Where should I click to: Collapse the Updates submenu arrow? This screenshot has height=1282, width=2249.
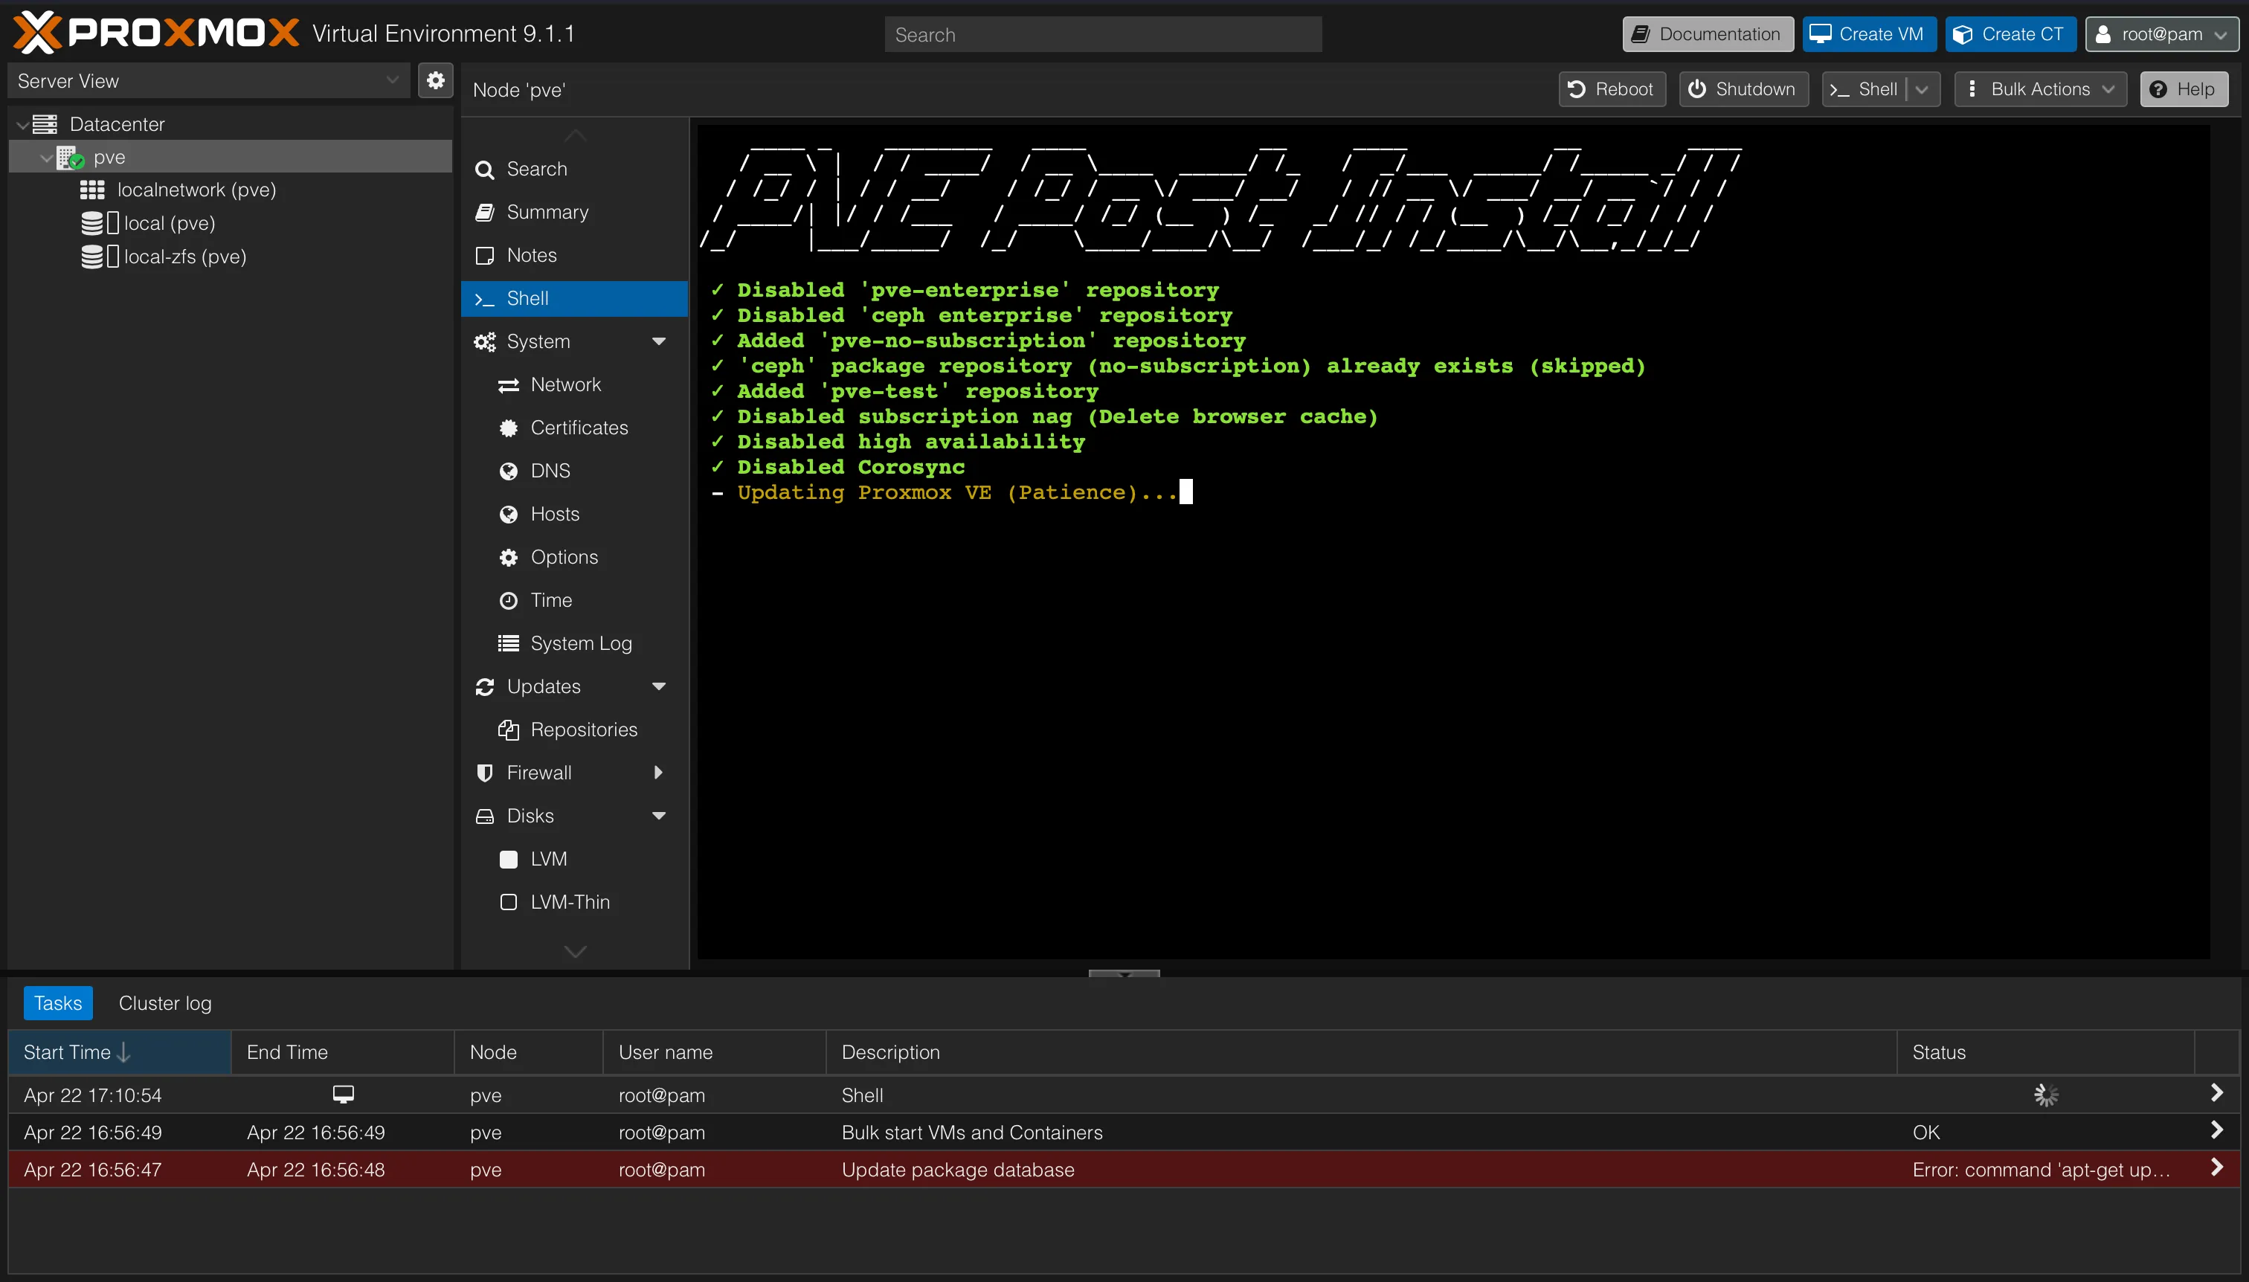pyautogui.click(x=659, y=687)
